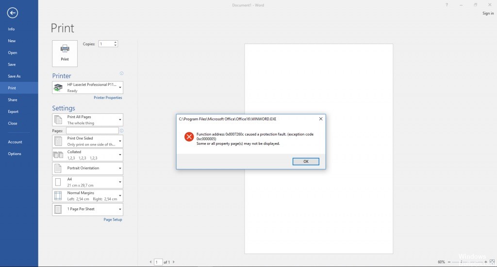
Task: Decrease copies with the down stepper arrow
Action: tap(116, 46)
